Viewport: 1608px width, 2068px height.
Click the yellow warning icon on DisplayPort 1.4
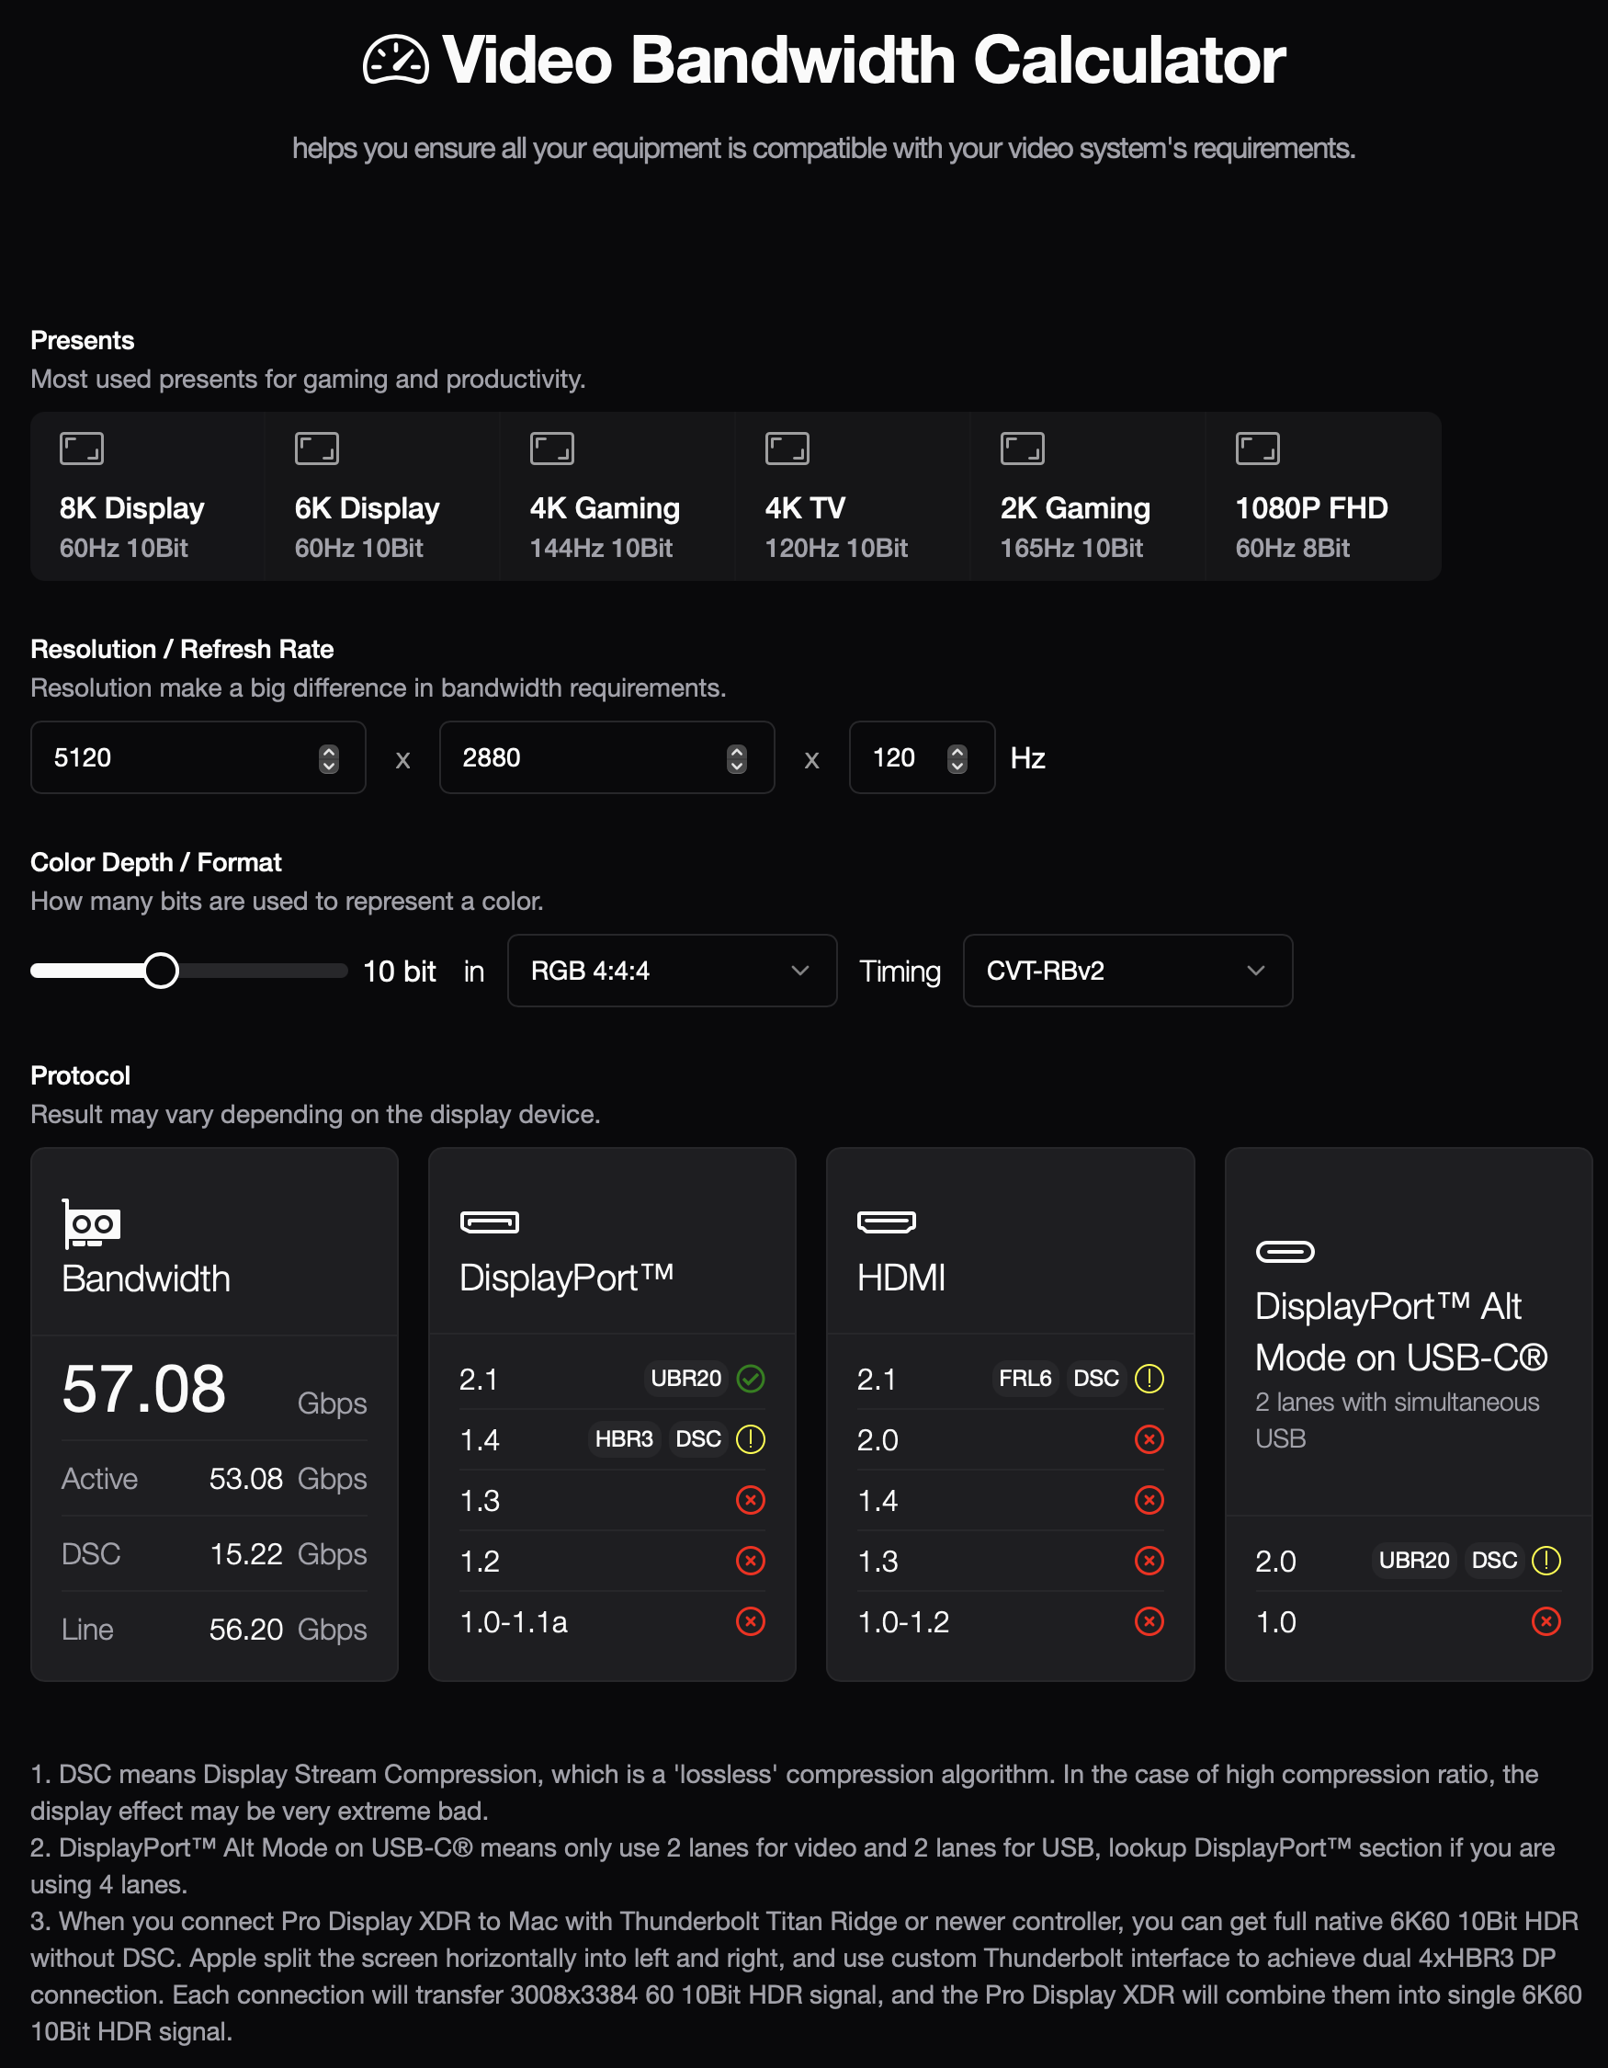click(x=751, y=1439)
